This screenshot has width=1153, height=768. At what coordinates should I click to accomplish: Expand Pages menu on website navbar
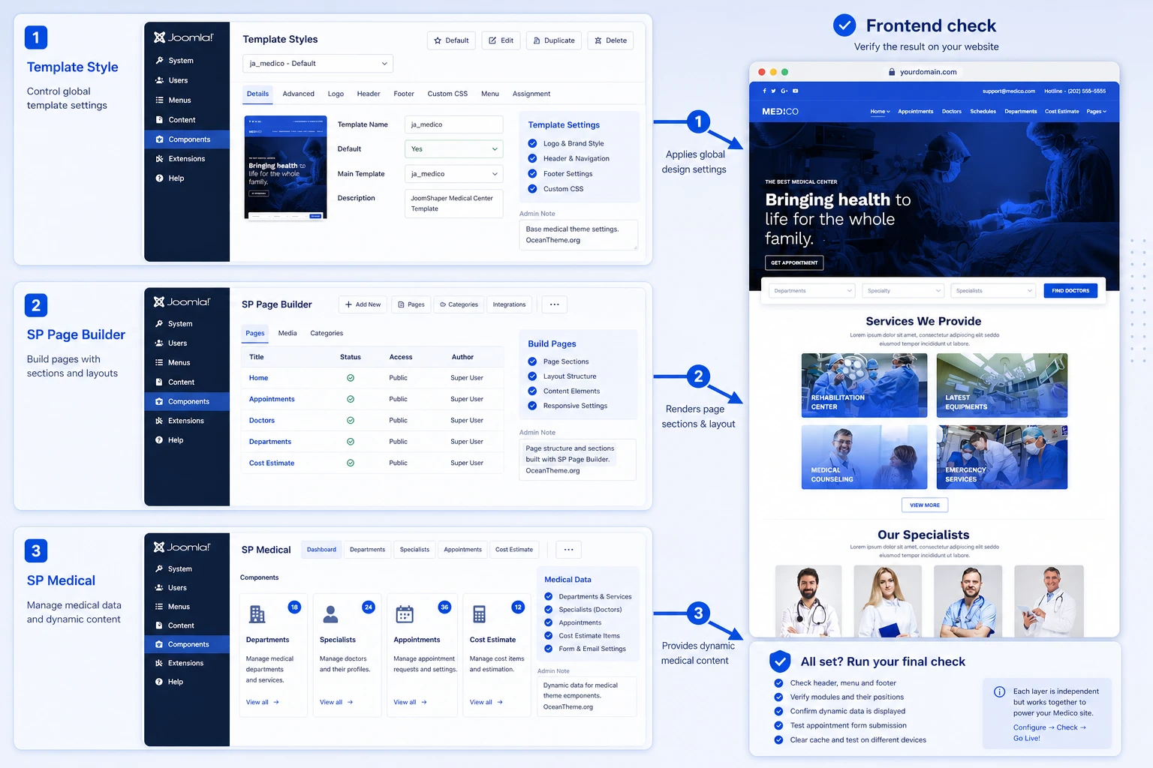tap(1096, 112)
